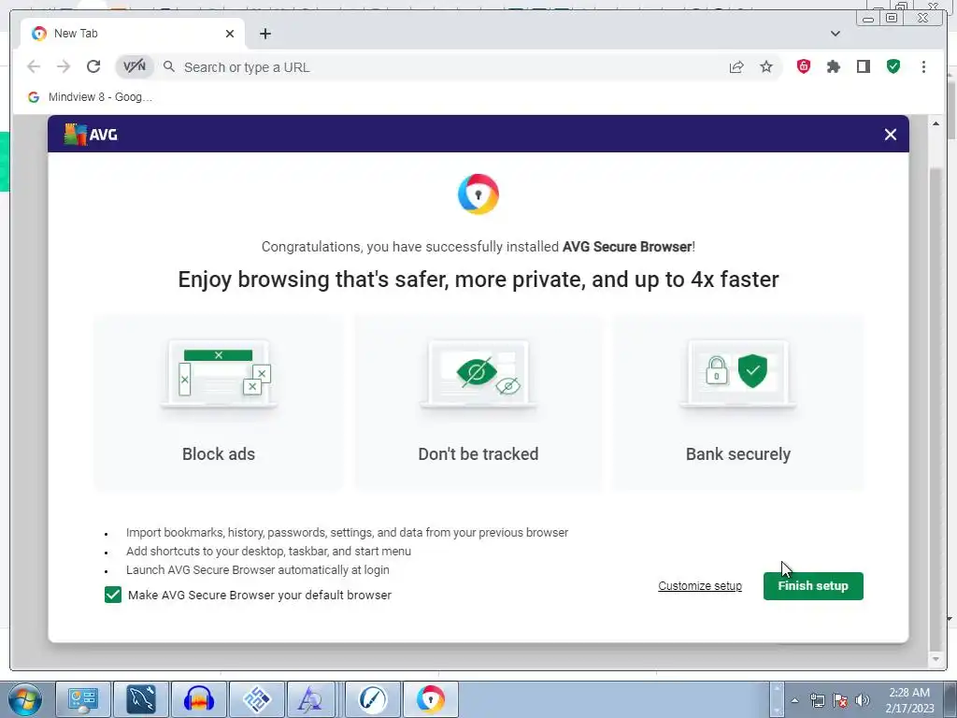
Task: Open the Mindview 8 - Google bookmark
Action: tap(91, 97)
